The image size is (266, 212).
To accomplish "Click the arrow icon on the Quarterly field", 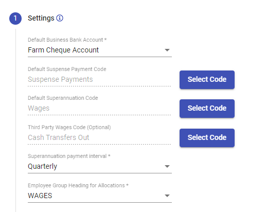I will click(x=167, y=166).
